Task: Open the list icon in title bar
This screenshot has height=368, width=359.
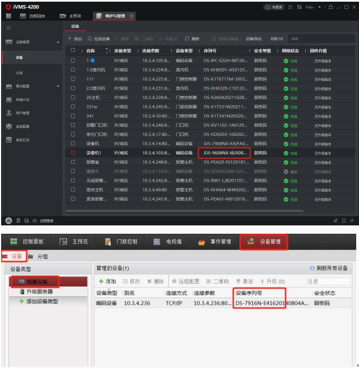Action: coord(290,7)
